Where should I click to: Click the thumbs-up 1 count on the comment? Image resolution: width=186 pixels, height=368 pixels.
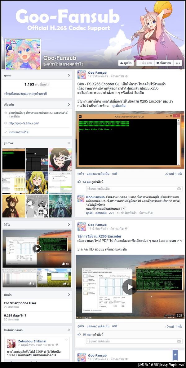tap(112, 213)
